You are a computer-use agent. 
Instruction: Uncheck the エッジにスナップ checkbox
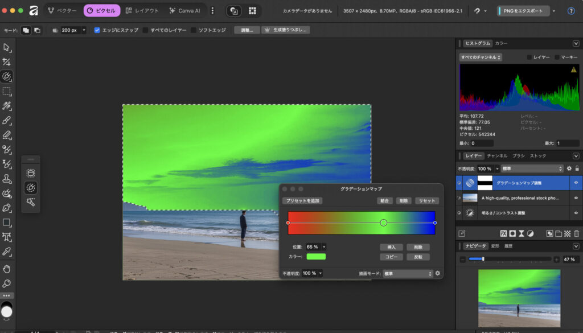(x=97, y=30)
